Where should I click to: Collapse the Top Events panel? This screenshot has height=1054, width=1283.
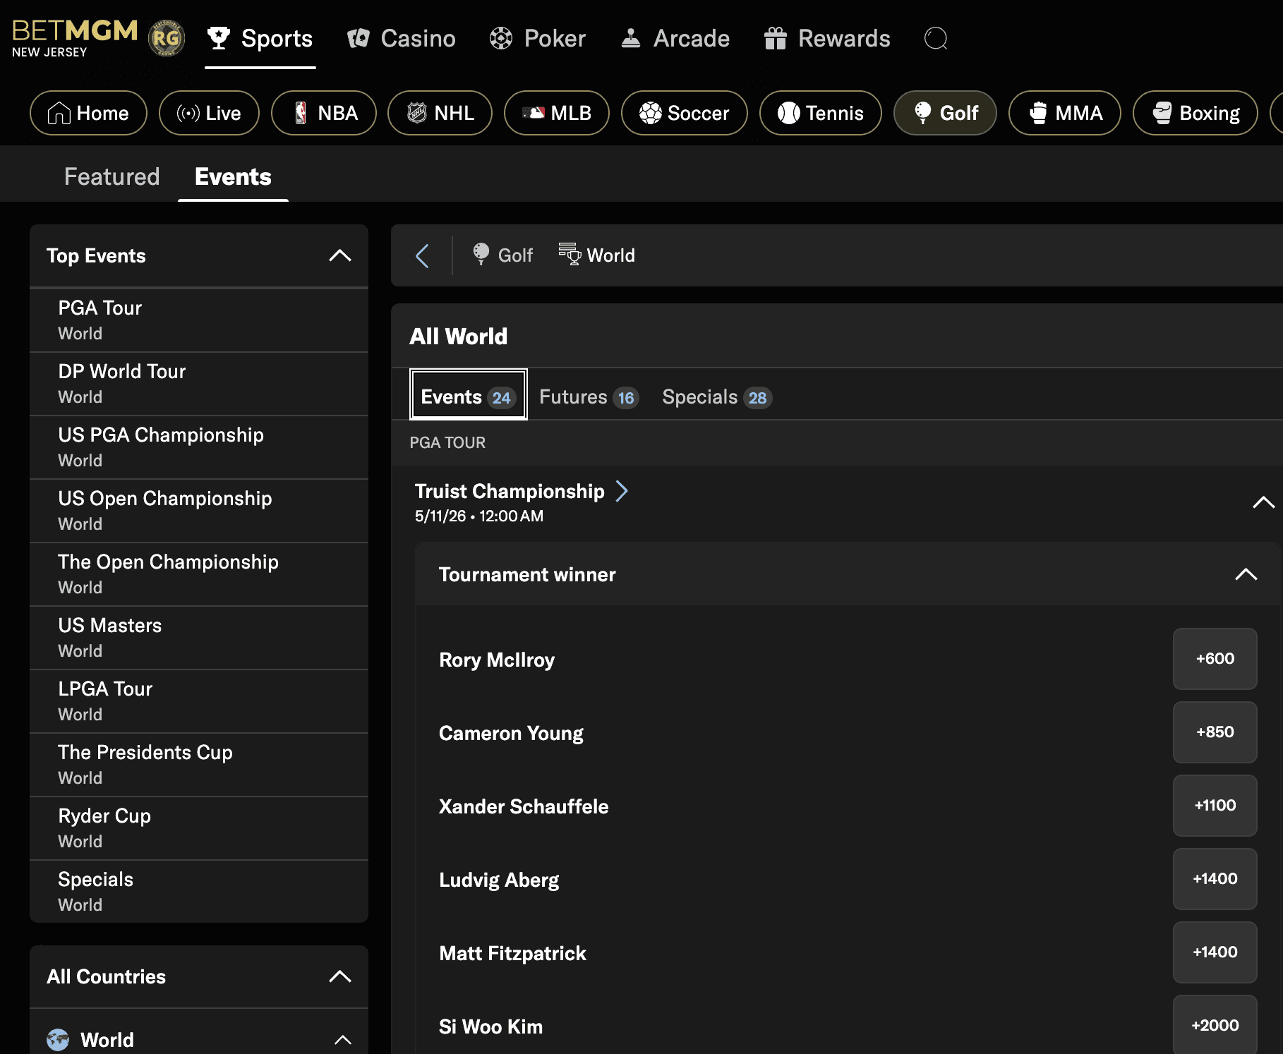pyautogui.click(x=340, y=255)
